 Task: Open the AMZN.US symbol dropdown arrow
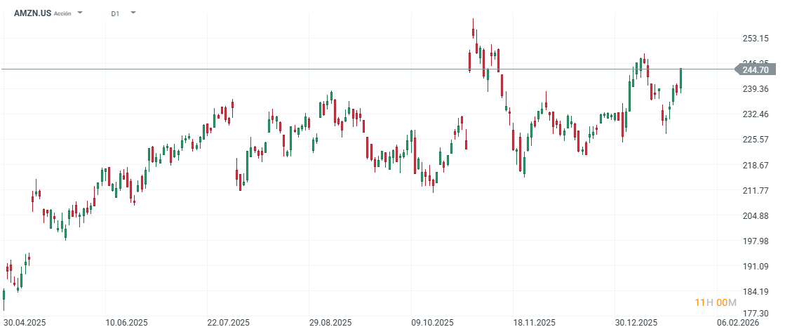[x=81, y=13]
